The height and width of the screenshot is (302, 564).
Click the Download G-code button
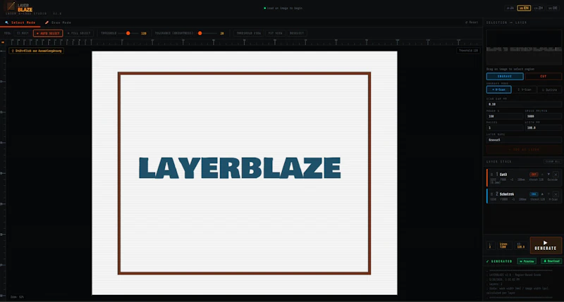point(551,261)
